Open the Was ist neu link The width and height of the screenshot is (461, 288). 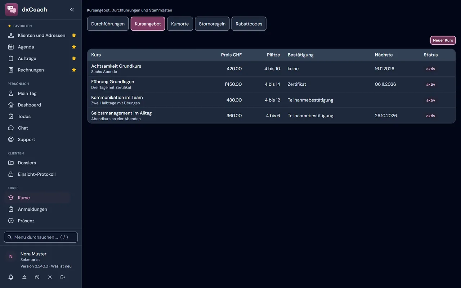coord(61,266)
